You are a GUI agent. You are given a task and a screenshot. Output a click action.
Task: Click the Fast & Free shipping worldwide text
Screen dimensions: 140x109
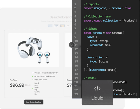37,89
